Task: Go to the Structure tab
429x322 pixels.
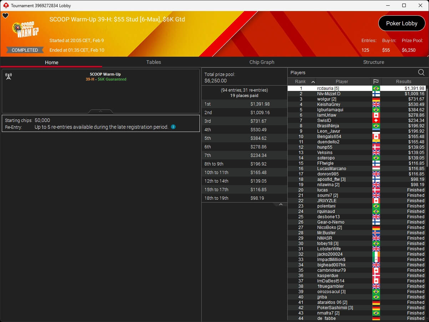Action: click(x=373, y=62)
